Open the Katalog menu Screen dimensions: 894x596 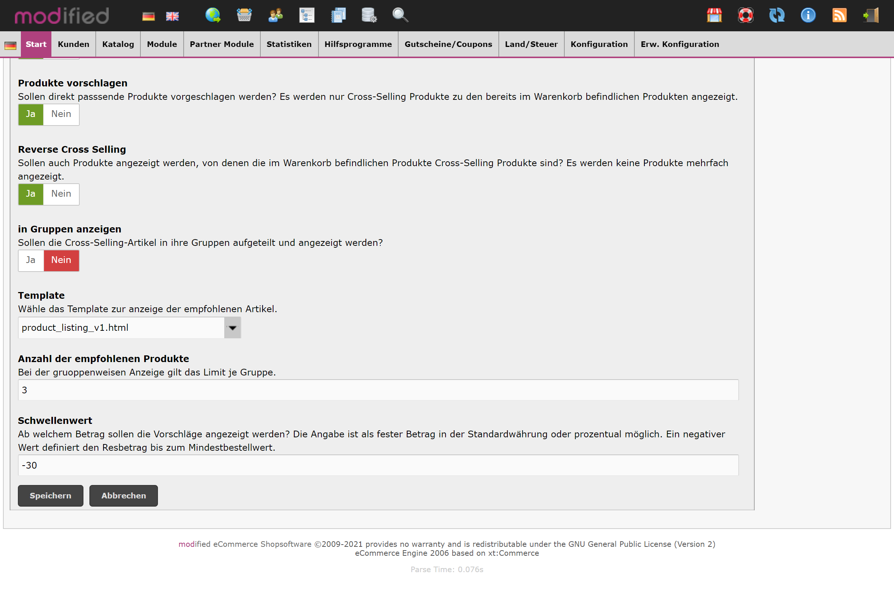point(118,44)
